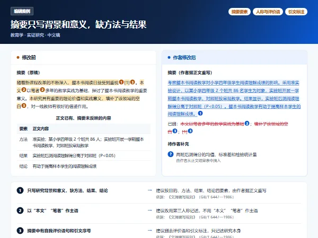The width and height of the screenshot is (318, 238).
Task: Click arrow before "建议删去评价语和引文标注"
Action: (149, 231)
